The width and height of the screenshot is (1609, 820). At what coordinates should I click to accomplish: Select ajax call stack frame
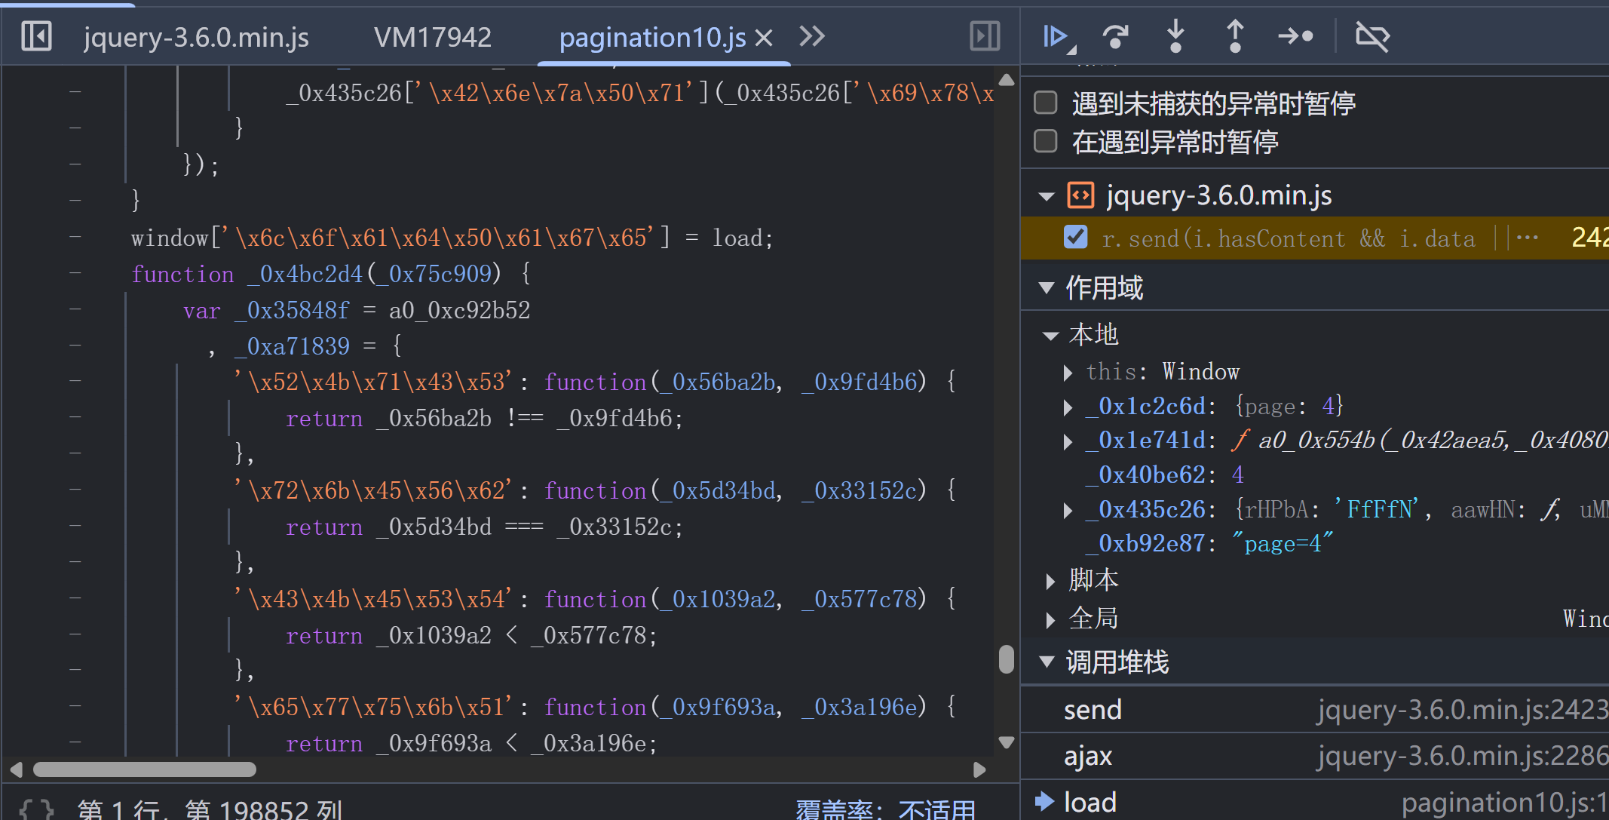click(x=1088, y=756)
